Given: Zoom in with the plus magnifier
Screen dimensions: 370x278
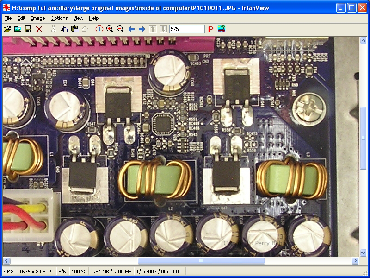Looking at the screenshot, I should tap(110, 29).
